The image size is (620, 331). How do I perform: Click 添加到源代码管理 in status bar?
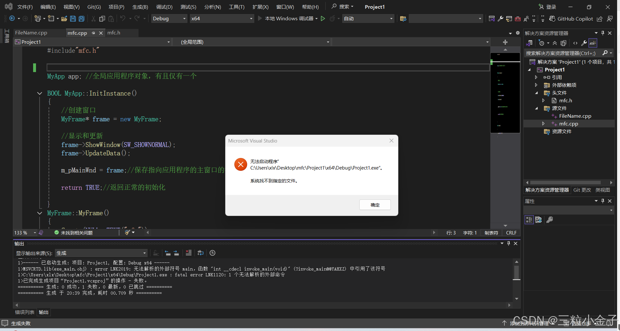pyautogui.click(x=529, y=323)
